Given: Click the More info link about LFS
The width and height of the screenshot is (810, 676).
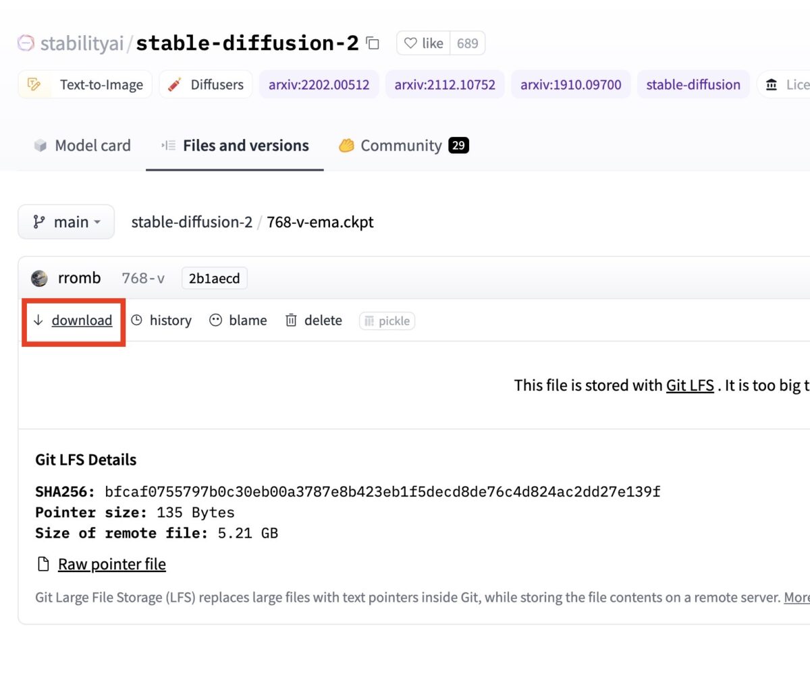Looking at the screenshot, I should (796, 598).
